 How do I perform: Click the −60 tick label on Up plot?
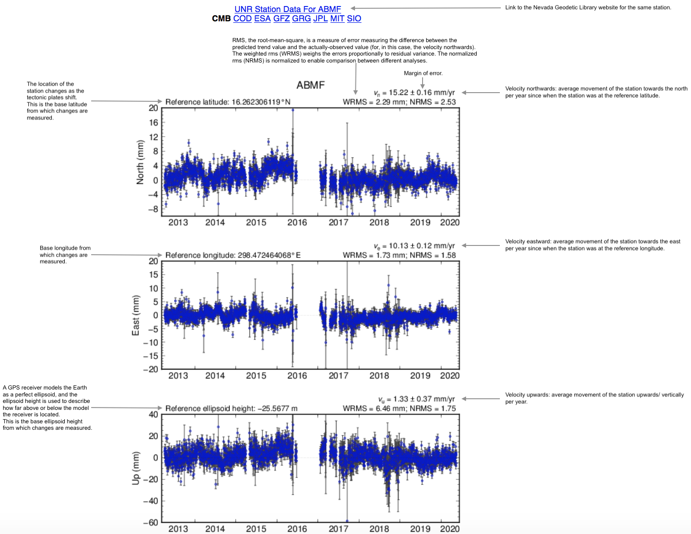[150, 522]
